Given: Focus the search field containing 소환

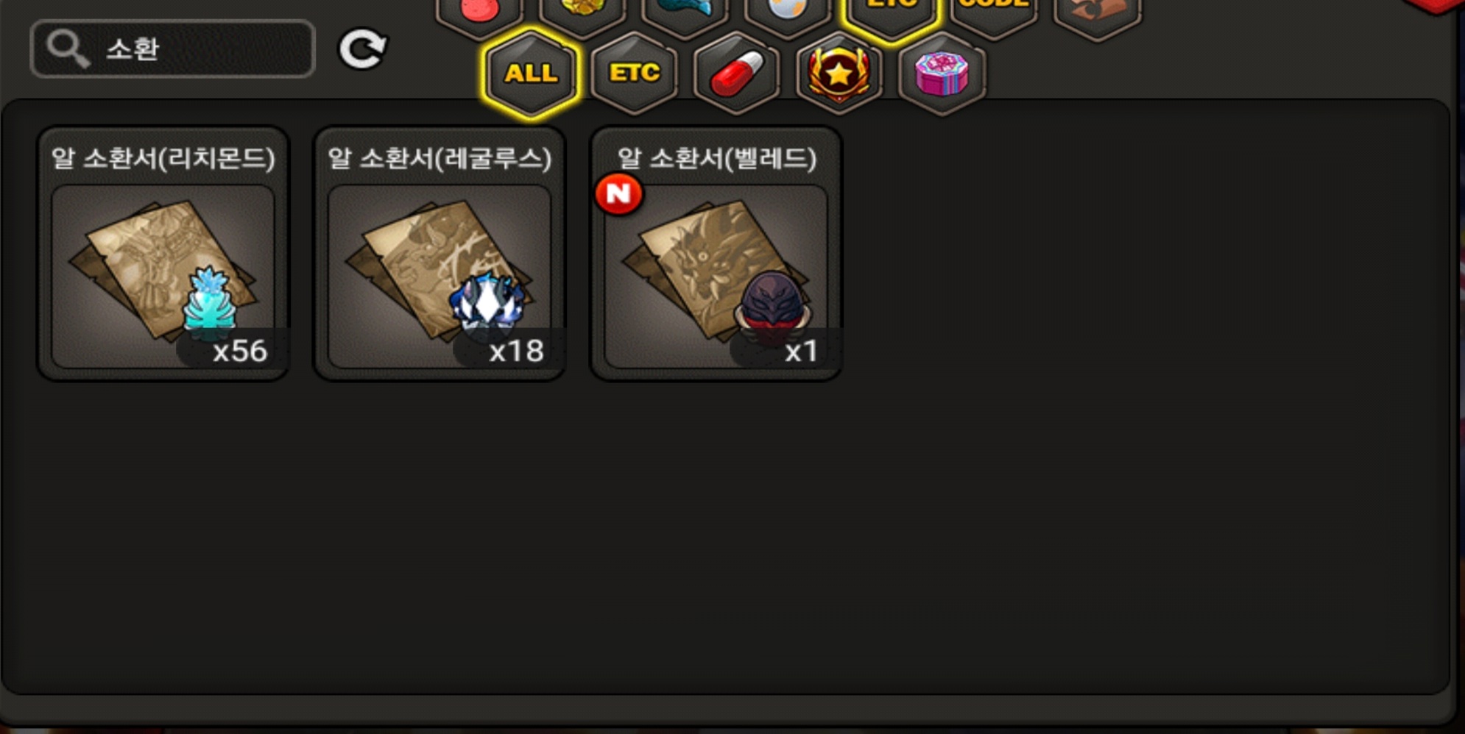Looking at the screenshot, I should pyautogui.click(x=173, y=49).
